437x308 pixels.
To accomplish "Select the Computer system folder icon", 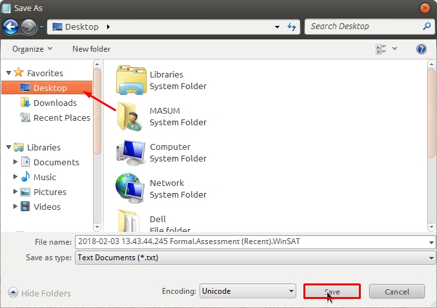I will [x=131, y=152].
